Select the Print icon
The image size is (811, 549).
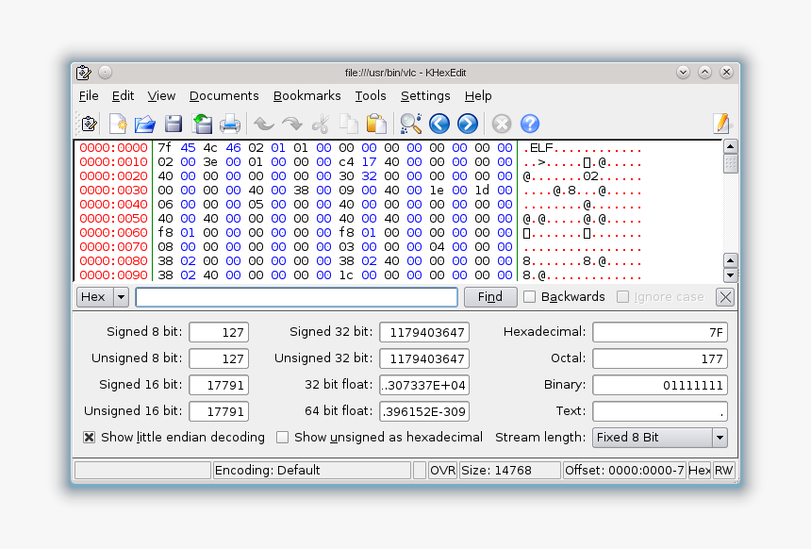tap(231, 124)
